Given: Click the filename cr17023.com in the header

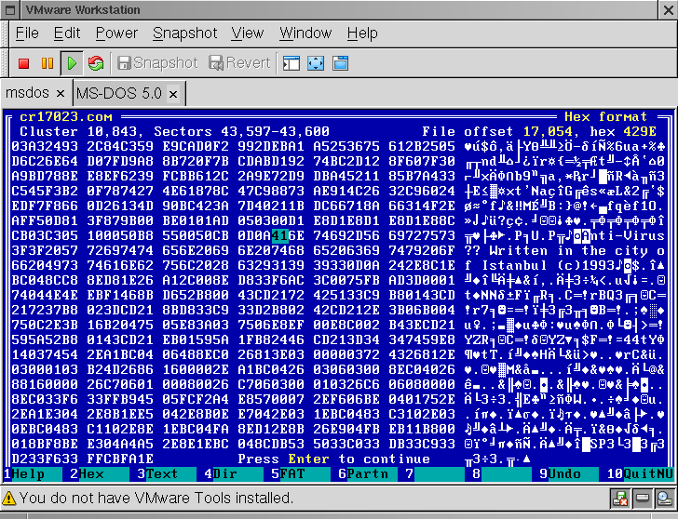Looking at the screenshot, I should coord(66,117).
